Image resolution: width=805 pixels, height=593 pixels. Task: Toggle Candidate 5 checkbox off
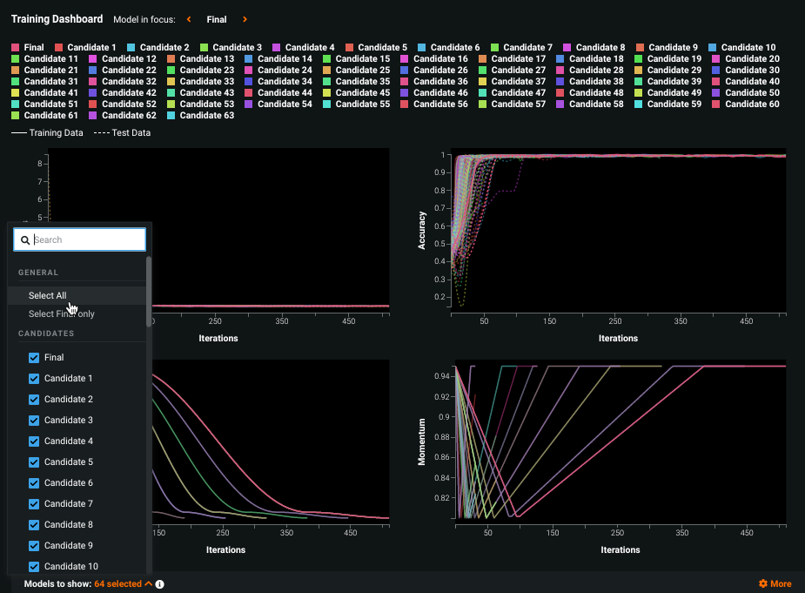coord(35,462)
